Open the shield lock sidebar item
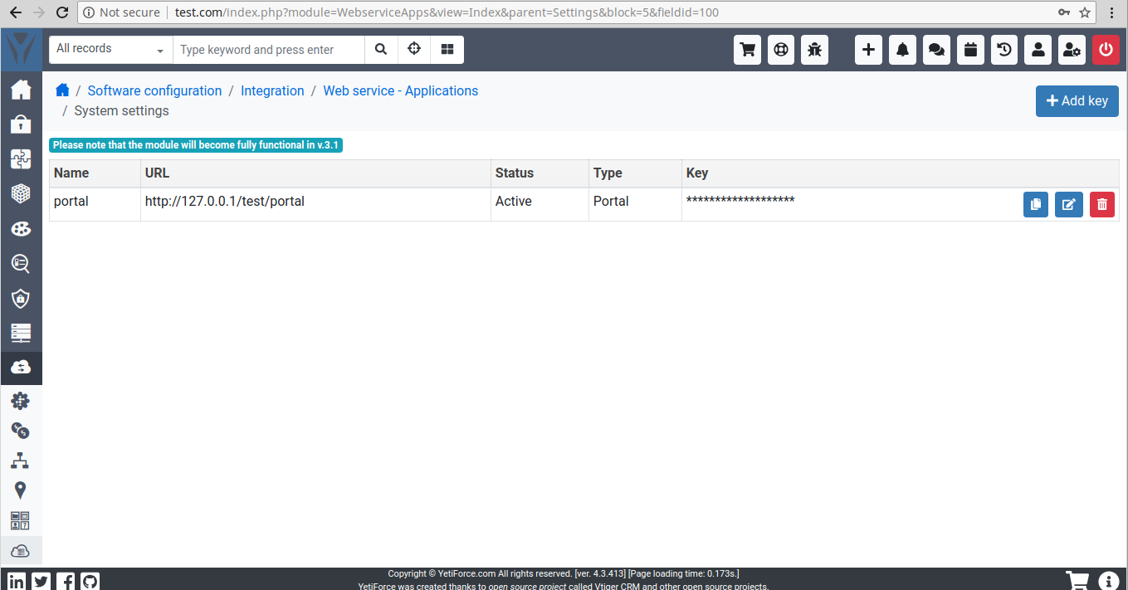1128x590 pixels. [21, 299]
